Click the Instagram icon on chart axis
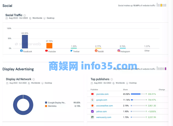173x126 pixels. [119, 51]
